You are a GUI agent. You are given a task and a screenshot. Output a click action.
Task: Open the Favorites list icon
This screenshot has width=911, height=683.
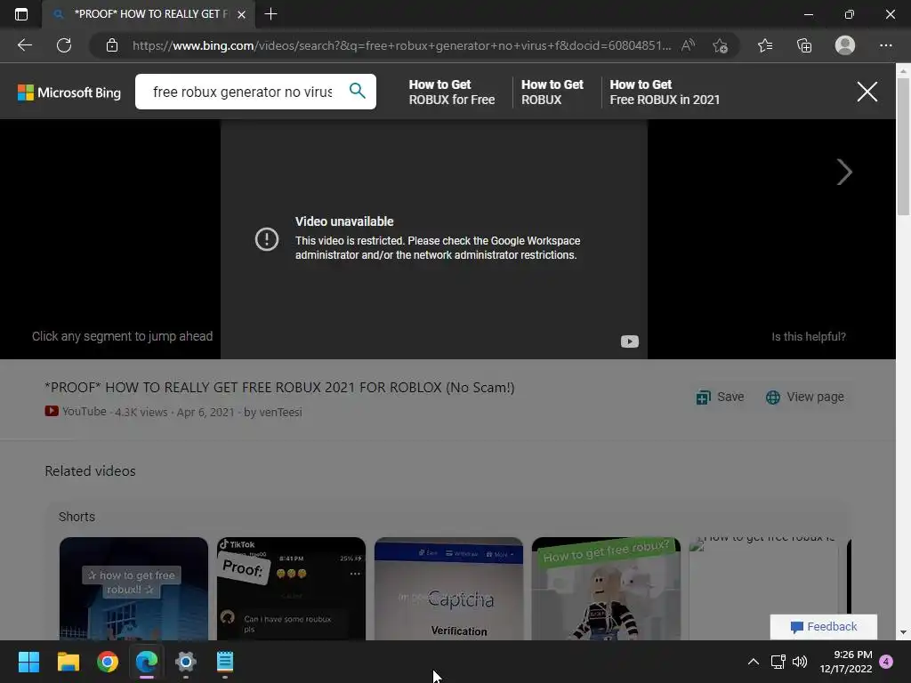tap(765, 45)
